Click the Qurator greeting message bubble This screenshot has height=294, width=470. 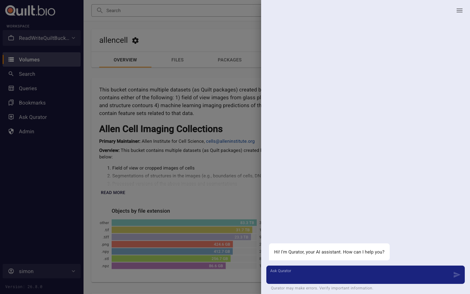tap(329, 252)
